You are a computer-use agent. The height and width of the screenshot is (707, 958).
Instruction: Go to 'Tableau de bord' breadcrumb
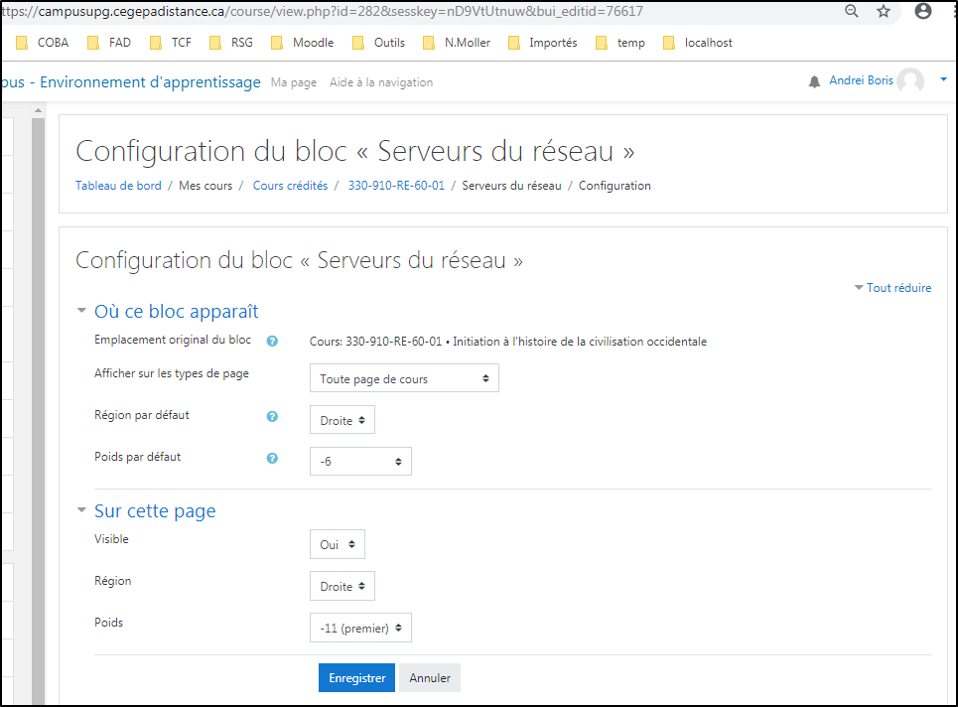(118, 186)
